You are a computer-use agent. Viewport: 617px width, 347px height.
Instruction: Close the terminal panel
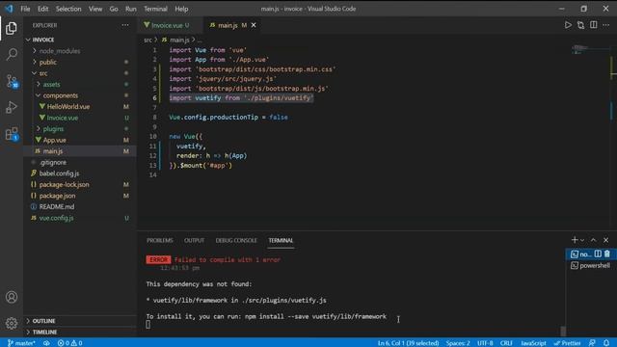(606, 240)
